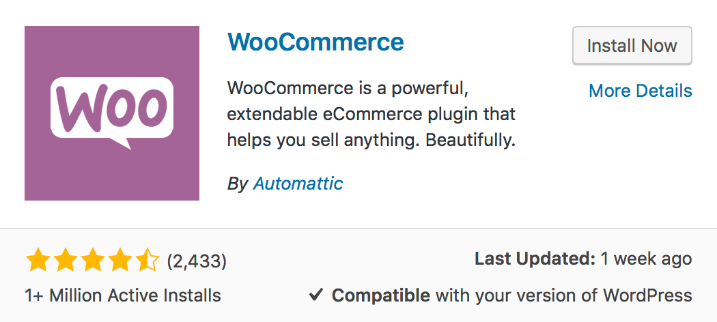
Task: Click the third rating star
Action: (92, 260)
